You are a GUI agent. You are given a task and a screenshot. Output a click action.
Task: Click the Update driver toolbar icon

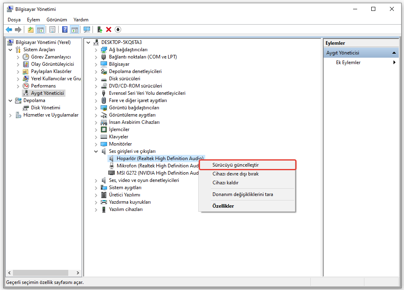click(99, 29)
